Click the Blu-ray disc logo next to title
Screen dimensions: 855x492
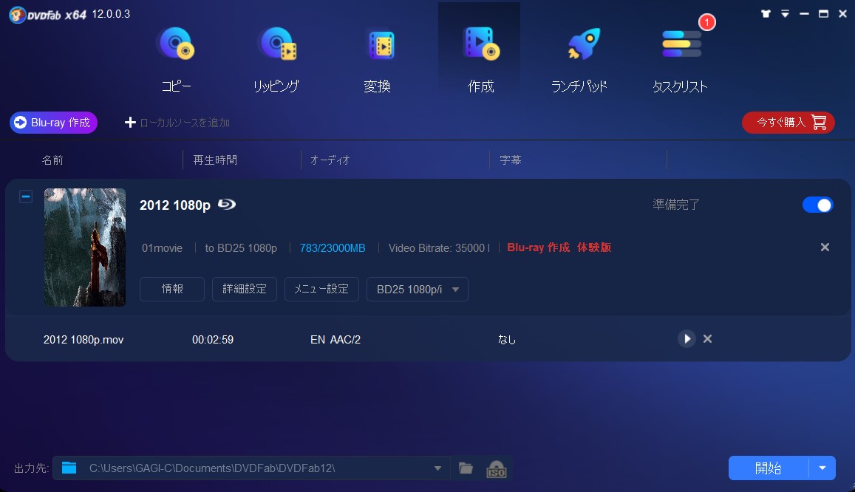pyautogui.click(x=227, y=205)
